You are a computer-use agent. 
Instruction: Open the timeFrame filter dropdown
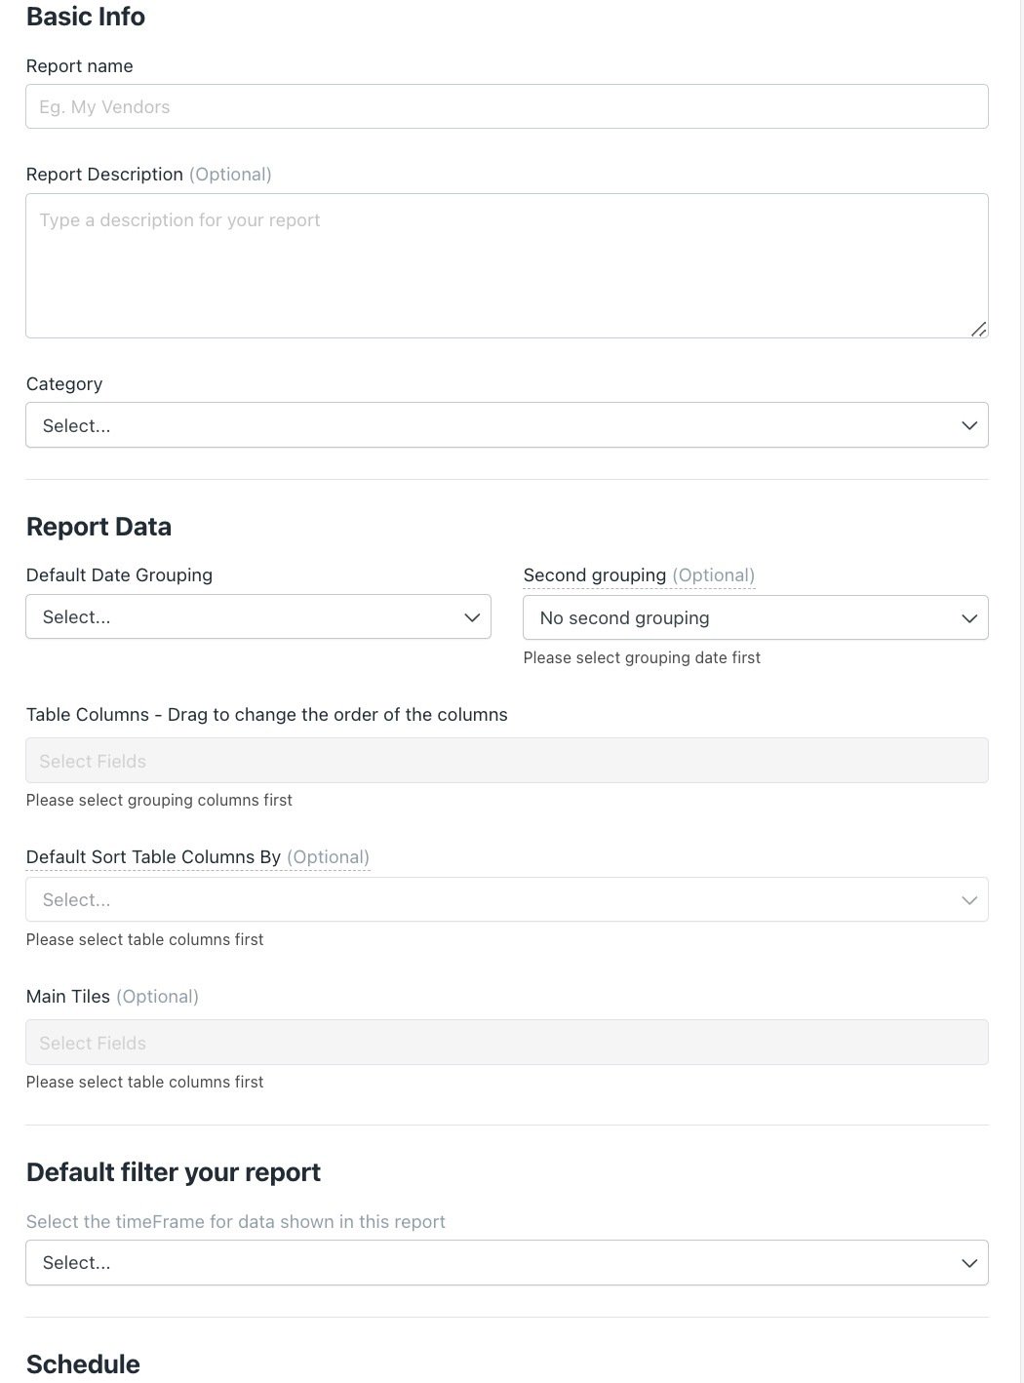coord(506,1262)
